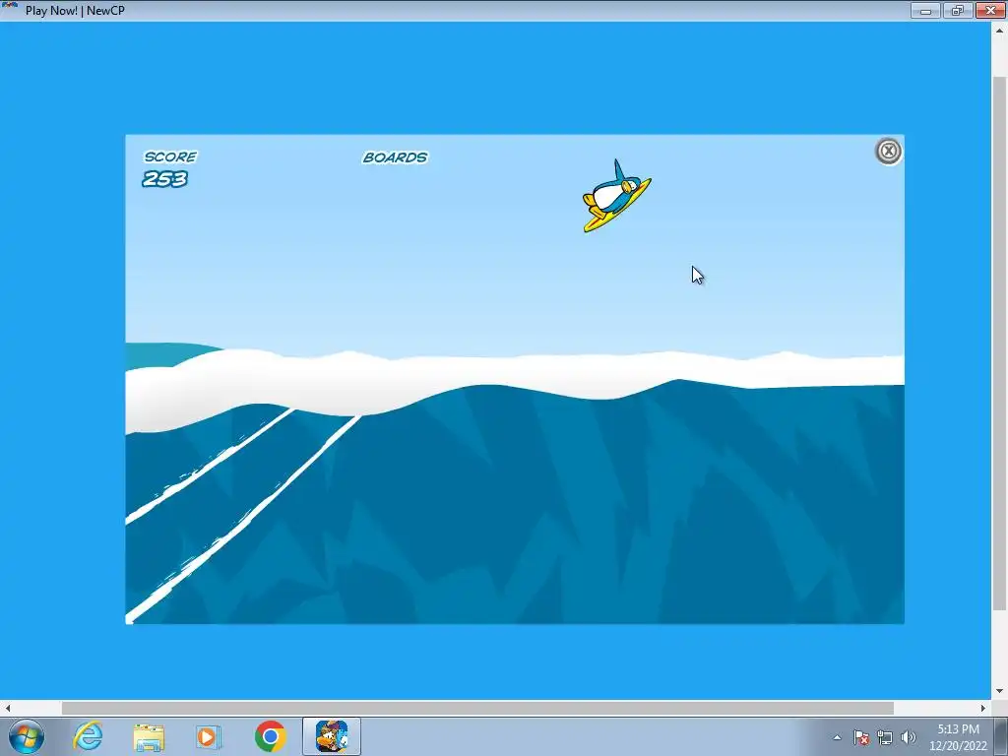Launch Internet Explorer from the taskbar
The image size is (1008, 756).
point(88,736)
